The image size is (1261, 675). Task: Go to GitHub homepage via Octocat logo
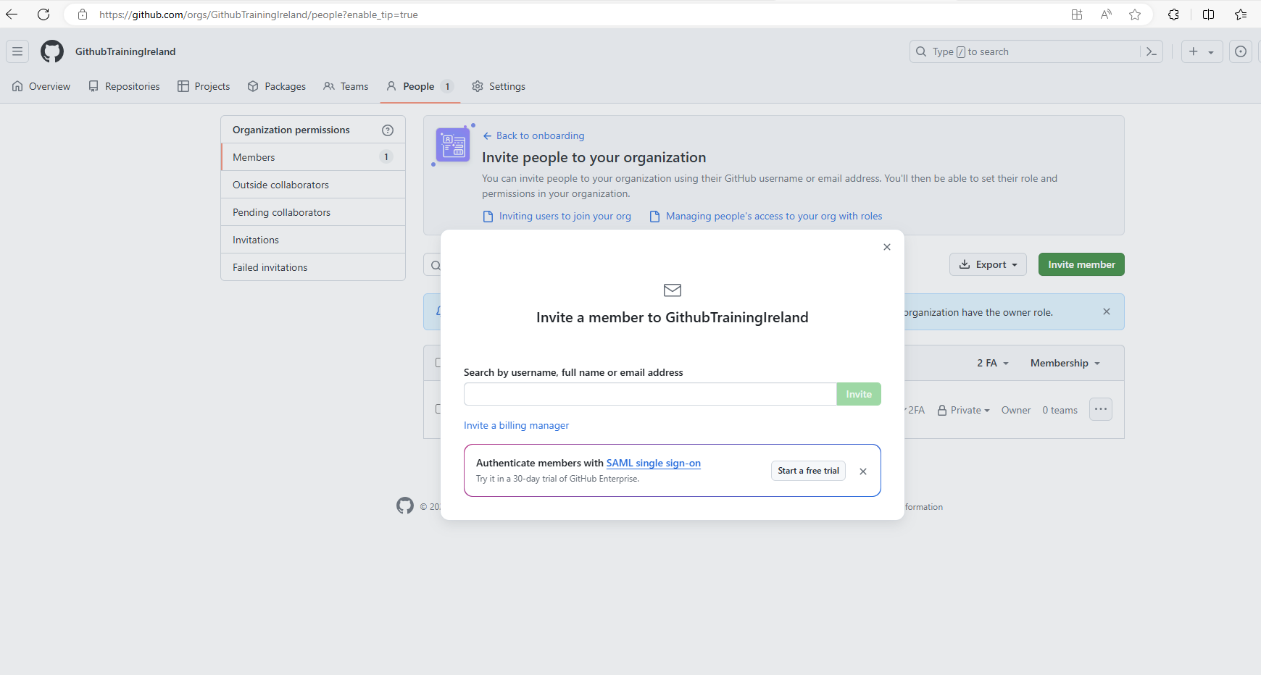pos(52,51)
